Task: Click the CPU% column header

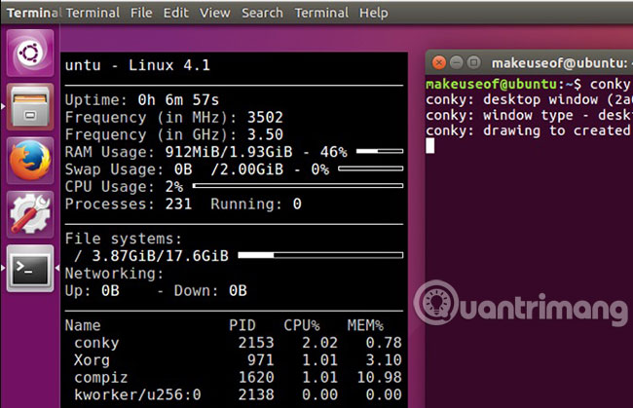Action: [302, 325]
